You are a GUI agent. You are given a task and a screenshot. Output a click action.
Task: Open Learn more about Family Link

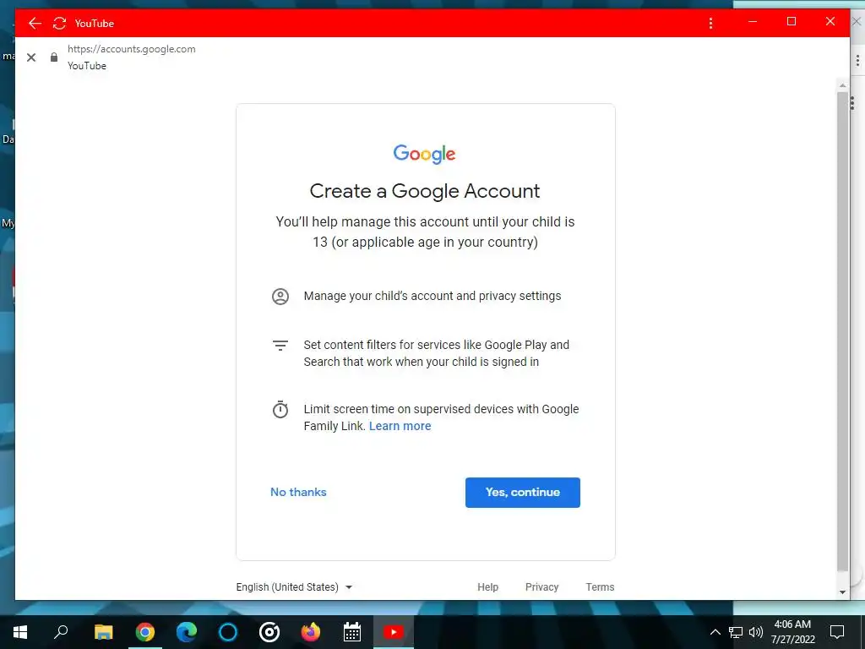[x=400, y=426]
